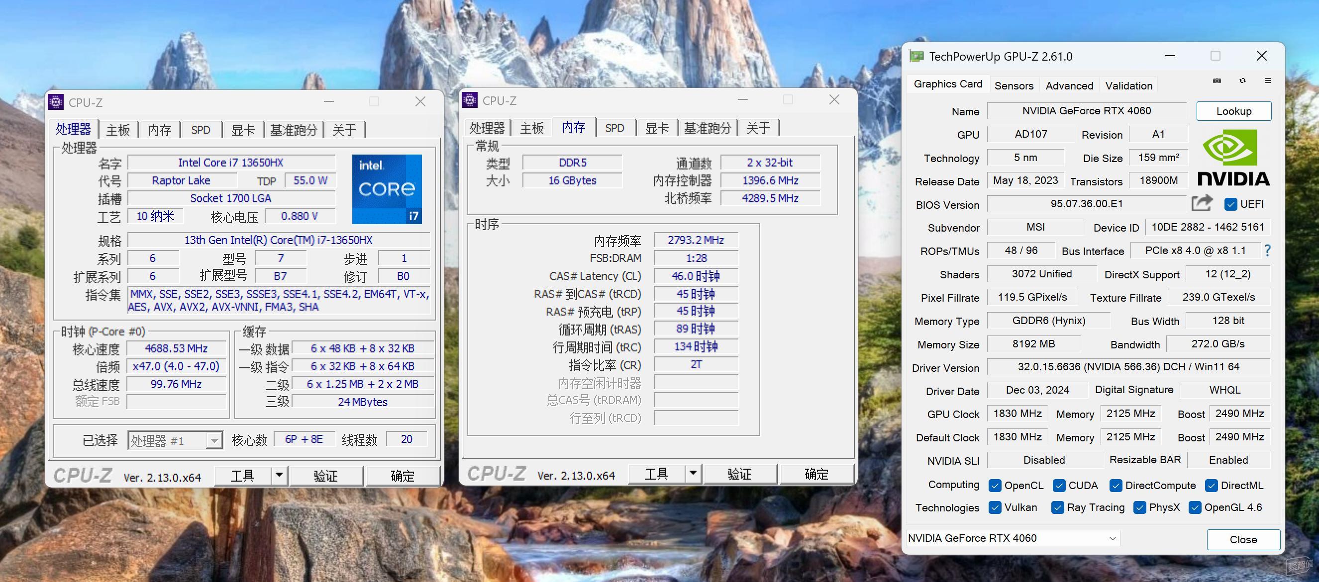Click the 工具 button in the memory CPU-Z window
The height and width of the screenshot is (582, 1319).
[x=656, y=474]
